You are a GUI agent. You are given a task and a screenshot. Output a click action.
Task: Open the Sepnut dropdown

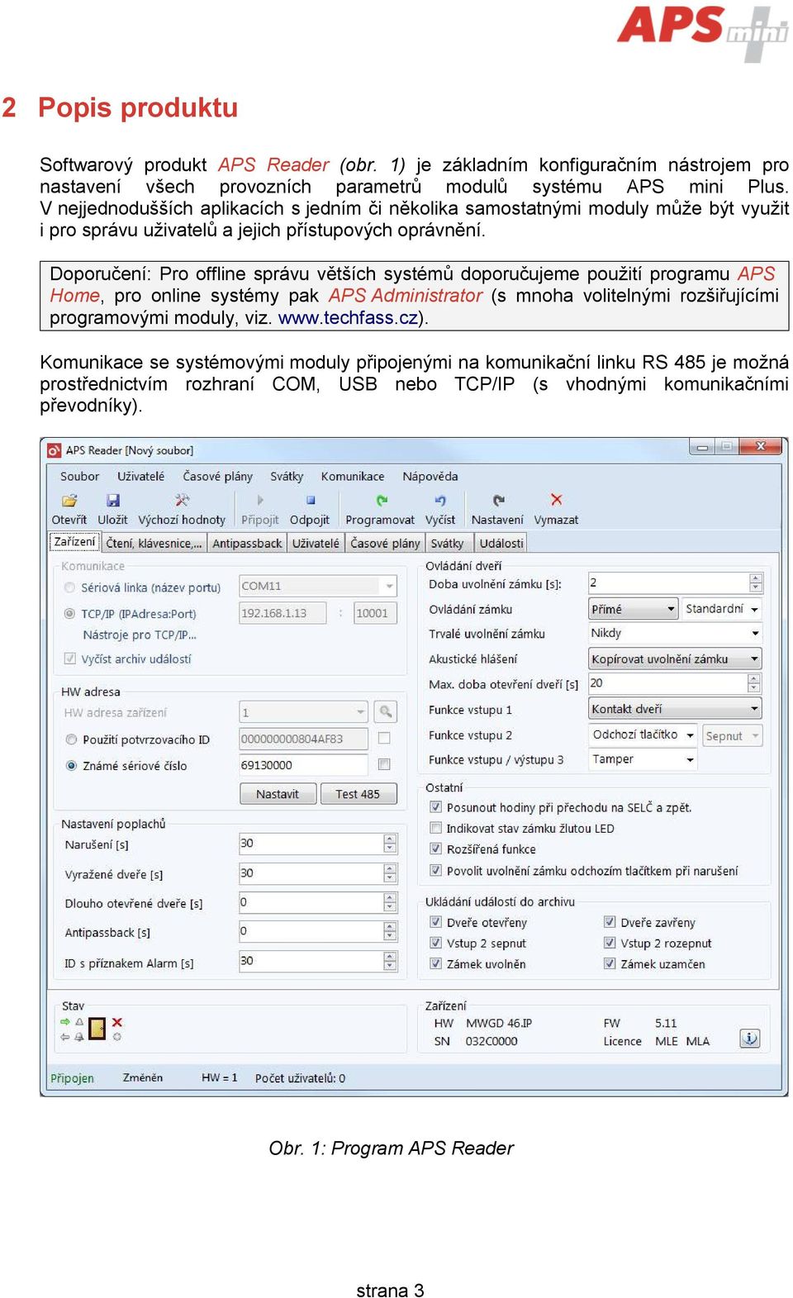732,735
